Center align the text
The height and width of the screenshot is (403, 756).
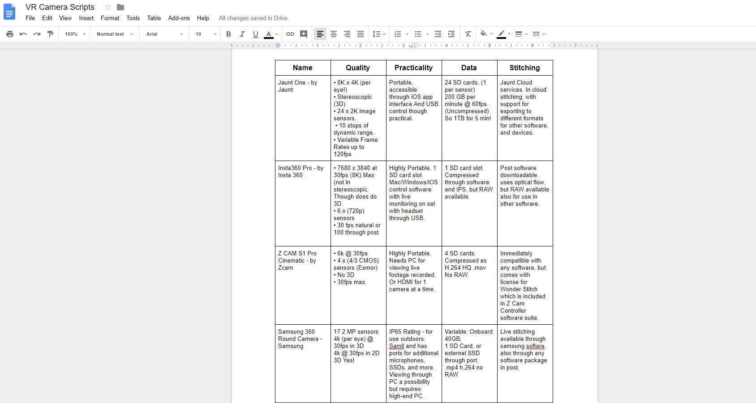click(x=334, y=34)
